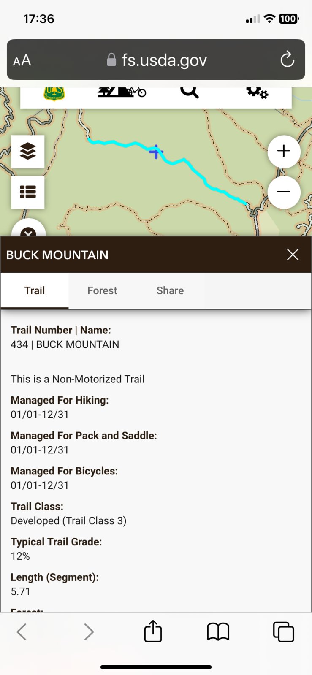Switch to the Share tab

coord(170,290)
